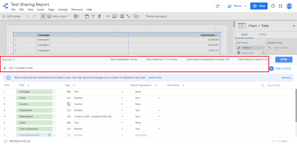Collapse the Chart > Table panel chevron
The width and height of the screenshot is (297, 145).
(294, 26)
